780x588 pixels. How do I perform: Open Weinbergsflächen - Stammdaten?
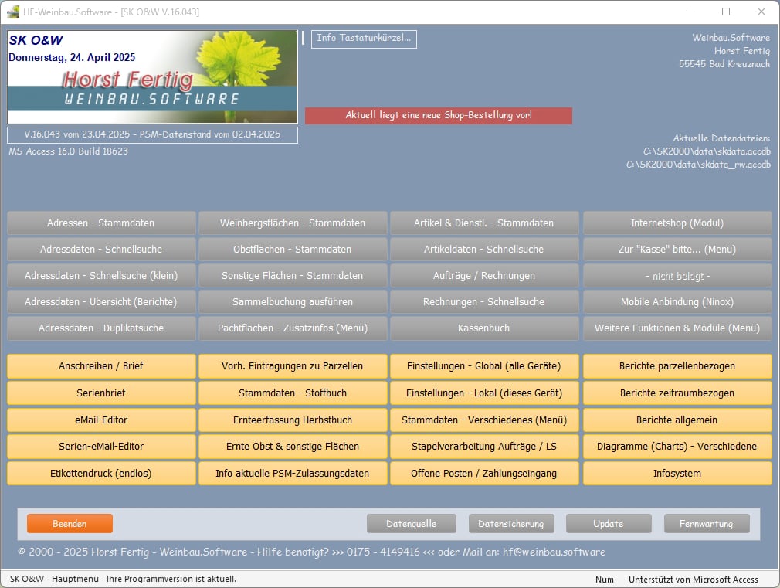pyautogui.click(x=293, y=223)
